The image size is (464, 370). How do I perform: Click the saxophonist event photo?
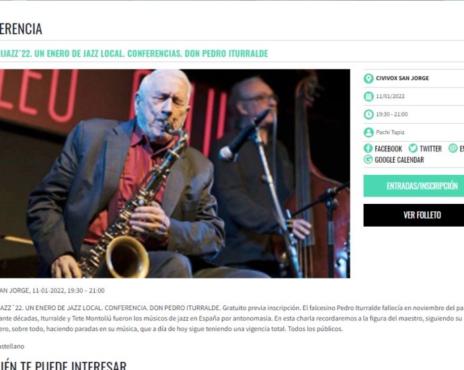click(x=175, y=174)
